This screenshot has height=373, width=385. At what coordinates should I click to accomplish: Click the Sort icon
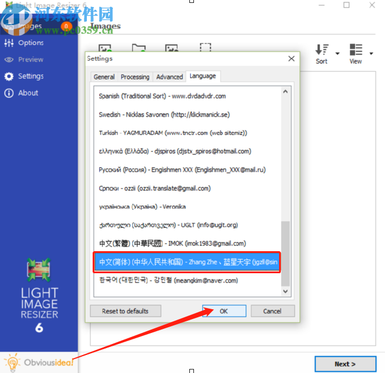pos(322,49)
